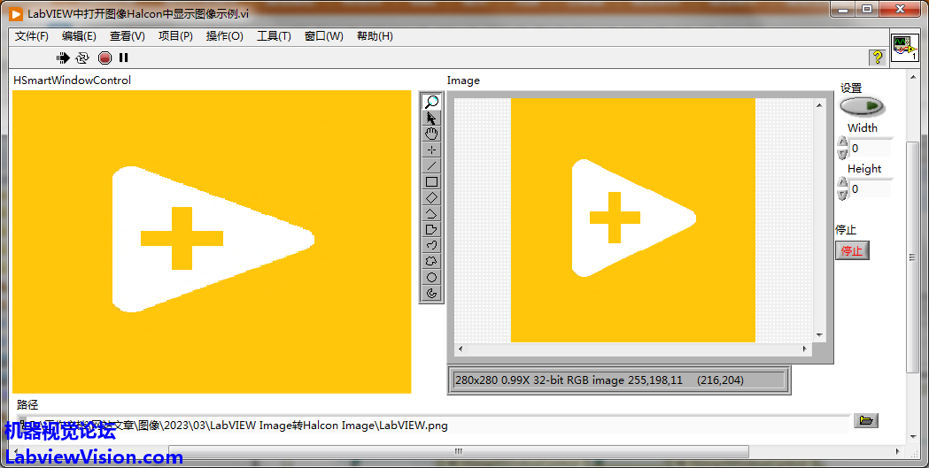Toggle the 设置 switch
The image size is (929, 468).
(862, 106)
